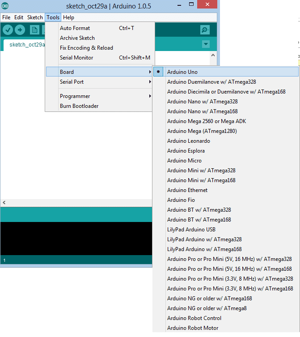Open the tab options dropdown arrow
Image resolution: width=300 pixels, height=337 pixels.
coord(206,44)
